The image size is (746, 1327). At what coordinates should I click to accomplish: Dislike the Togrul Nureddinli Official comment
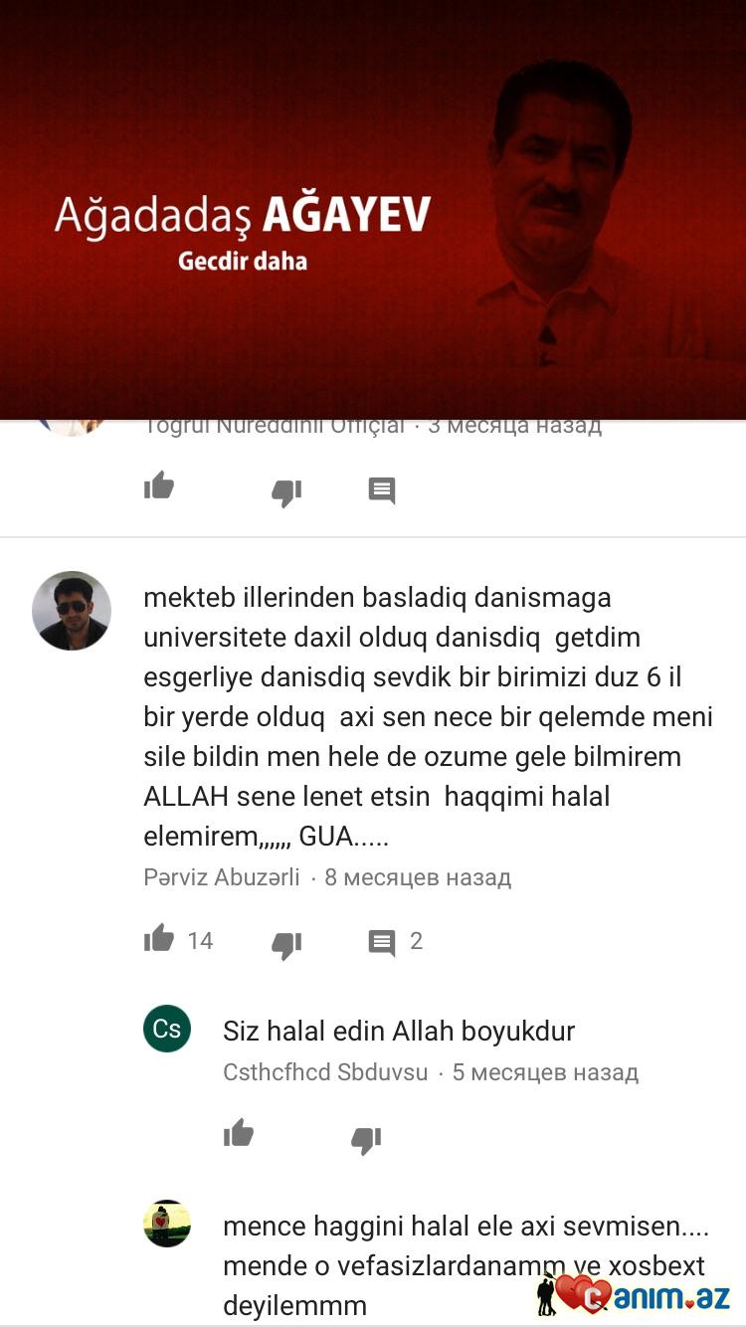(x=286, y=492)
